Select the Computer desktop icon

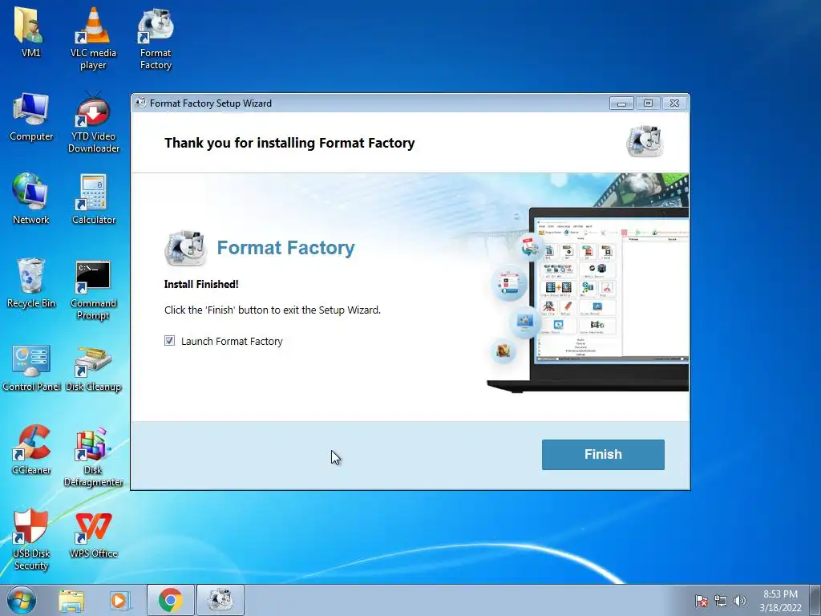pyautogui.click(x=31, y=117)
